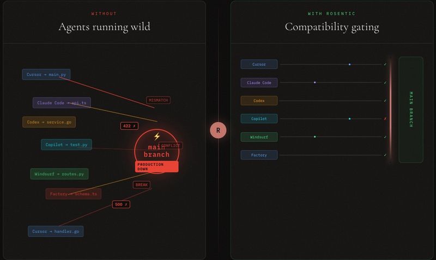Click the round R logo in the center
Viewport: 436px width, 260px height.
[218, 130]
